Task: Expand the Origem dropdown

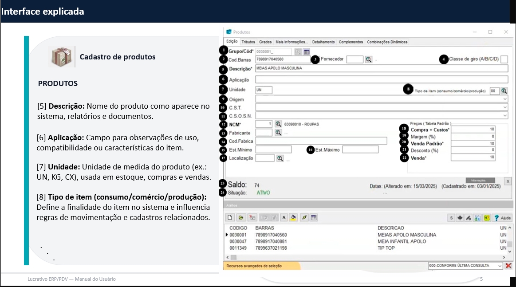Action: click(x=505, y=99)
